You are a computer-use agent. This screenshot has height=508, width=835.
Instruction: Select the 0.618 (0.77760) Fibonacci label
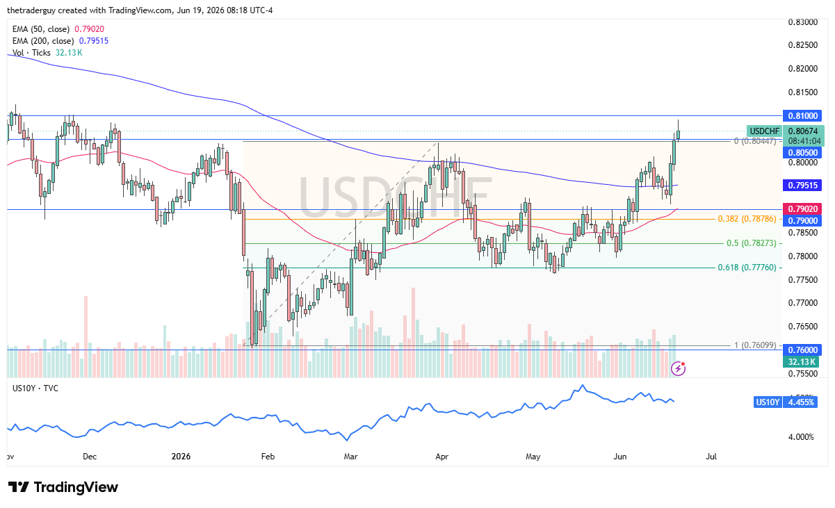click(747, 268)
